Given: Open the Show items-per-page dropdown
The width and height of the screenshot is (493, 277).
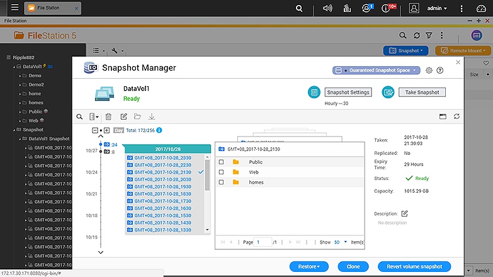Looking at the screenshot, I should [x=339, y=242].
